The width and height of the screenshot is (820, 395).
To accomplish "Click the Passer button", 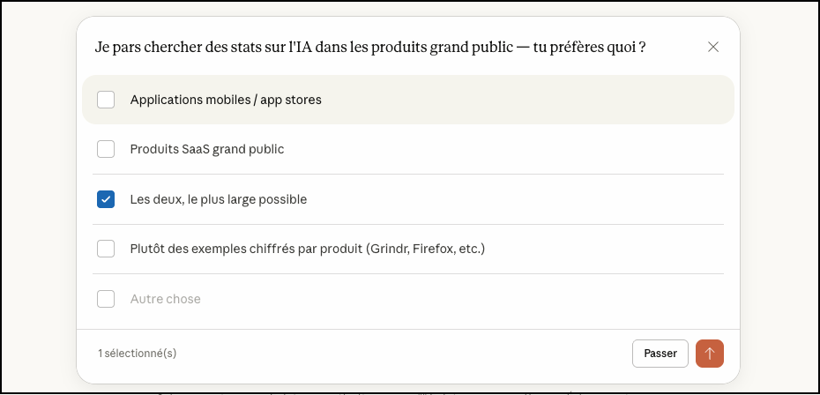I will pyautogui.click(x=660, y=354).
